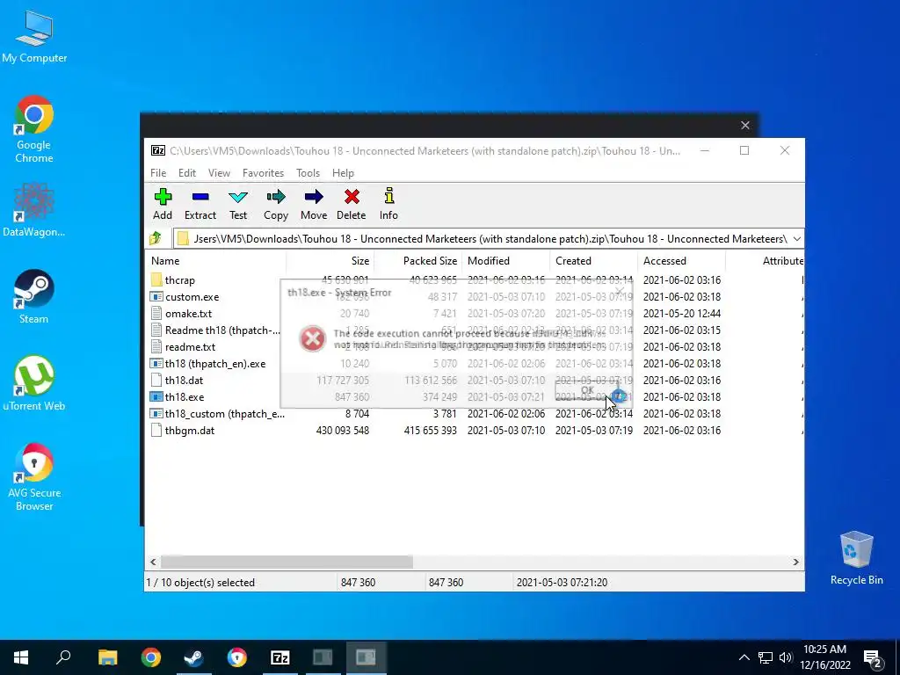900x675 pixels.
Task: Click thbgm.dat size value 430 093 548
Action: 343,430
